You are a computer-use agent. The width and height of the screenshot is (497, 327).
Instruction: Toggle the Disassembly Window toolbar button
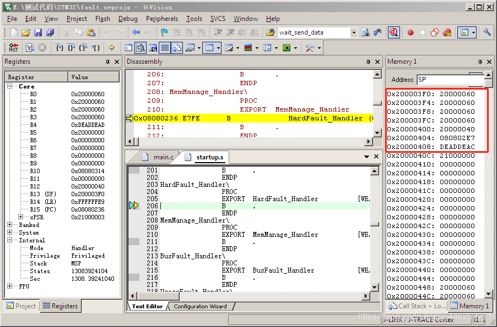(141, 48)
